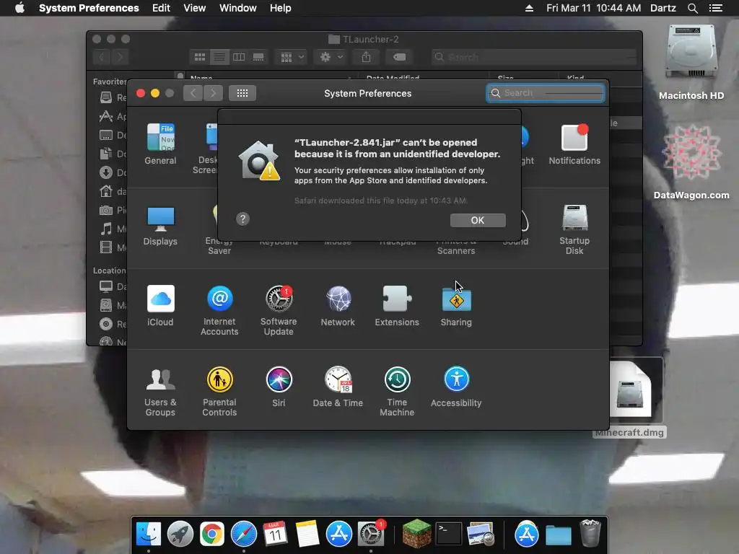Open the Users & Groups pane
This screenshot has height=554, width=739.
click(160, 392)
